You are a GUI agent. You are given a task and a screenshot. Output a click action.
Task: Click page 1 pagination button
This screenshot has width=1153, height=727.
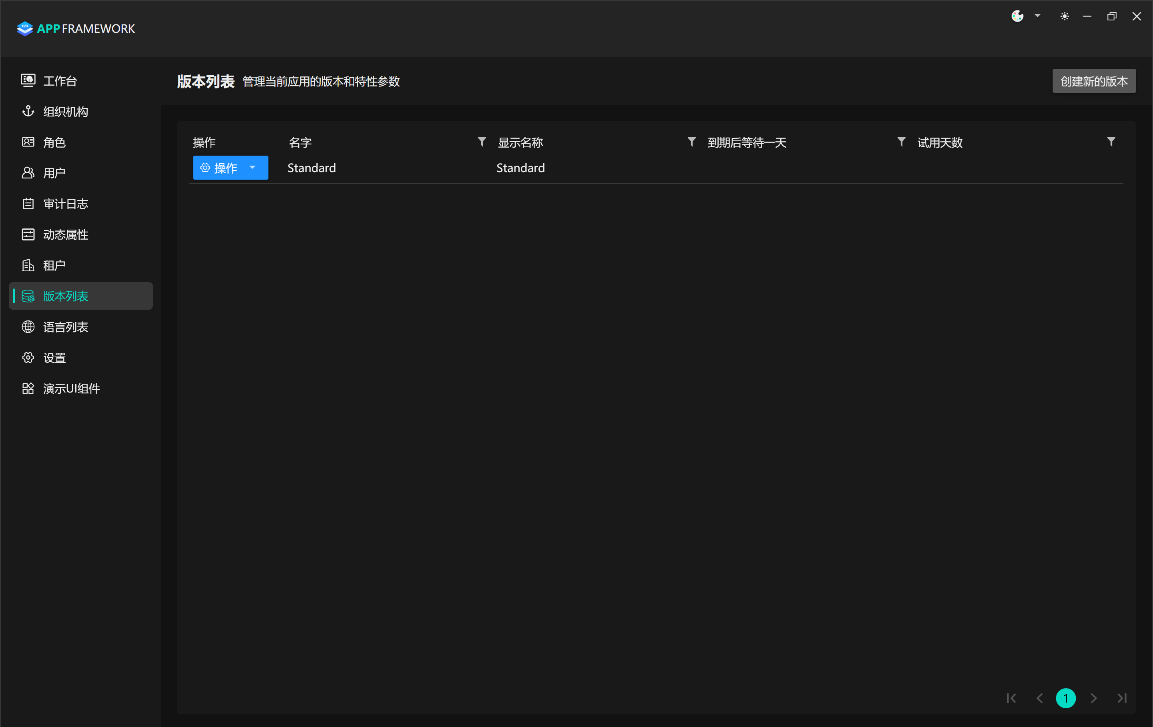[1065, 698]
